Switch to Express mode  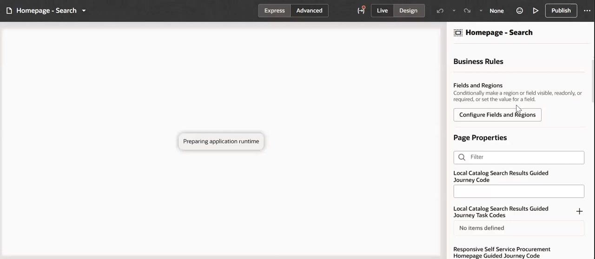click(x=274, y=11)
